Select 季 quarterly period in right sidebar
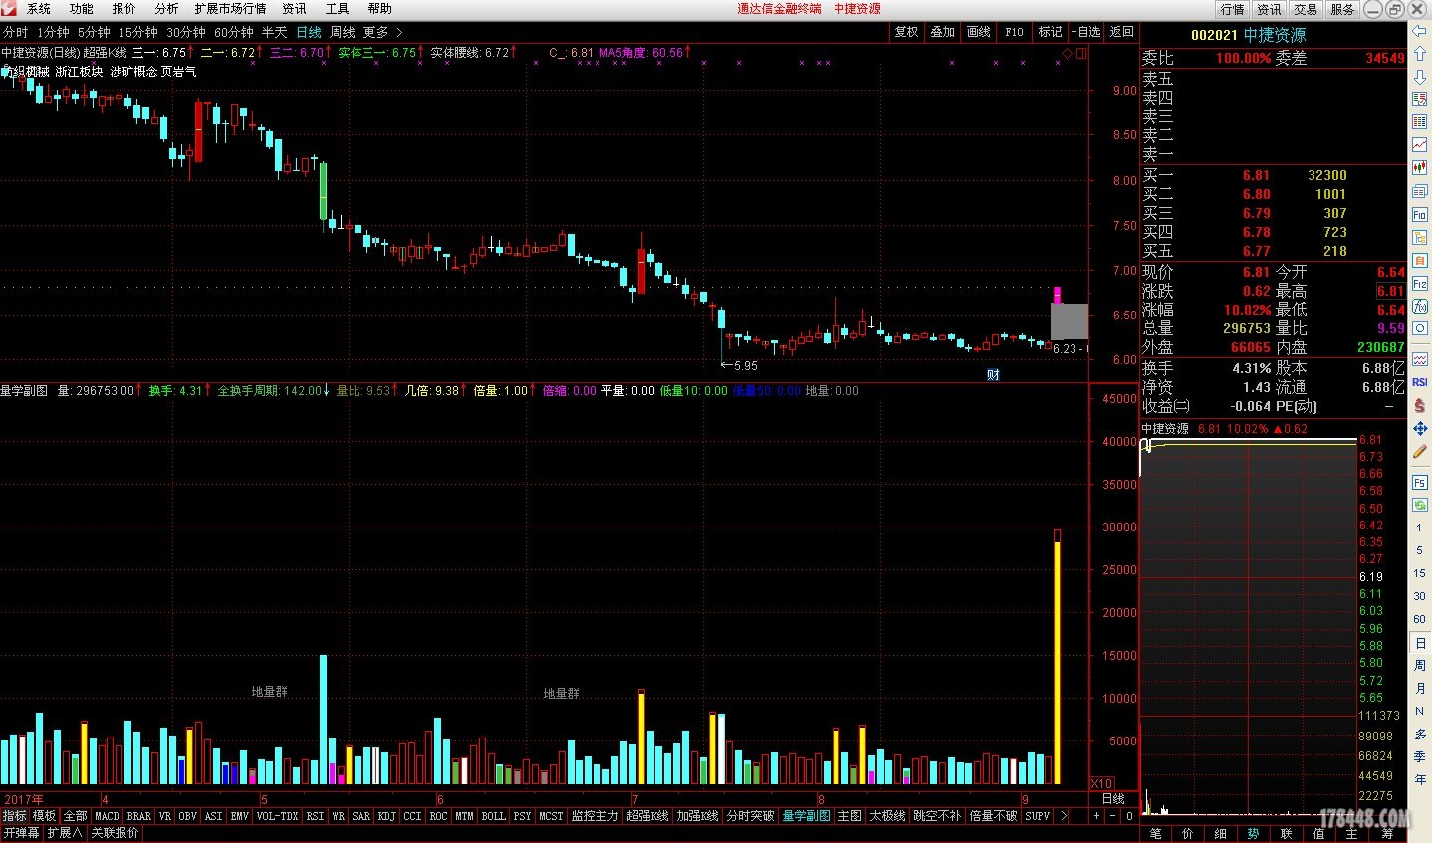Viewport: 1432px width, 843px height. tap(1420, 756)
